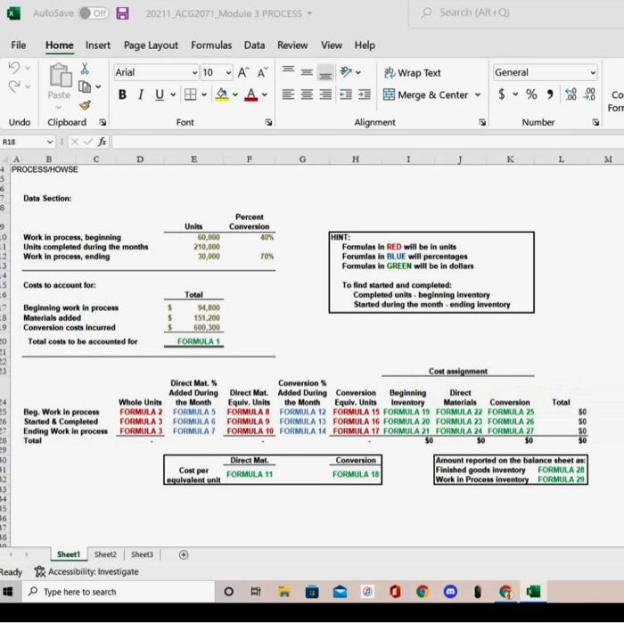This screenshot has width=624, height=623.
Task: Expand the Borders dropdown arrow
Action: pyautogui.click(x=204, y=94)
